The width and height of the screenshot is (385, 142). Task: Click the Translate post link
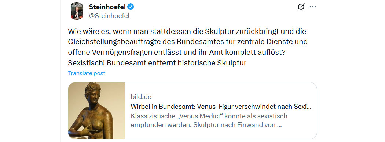[x=87, y=73]
